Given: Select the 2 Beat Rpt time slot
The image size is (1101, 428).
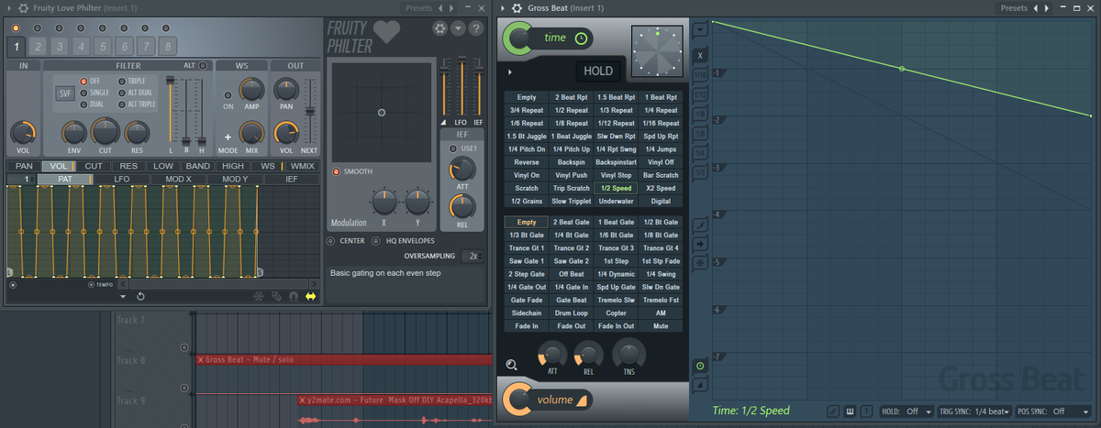Looking at the screenshot, I should click(x=571, y=97).
